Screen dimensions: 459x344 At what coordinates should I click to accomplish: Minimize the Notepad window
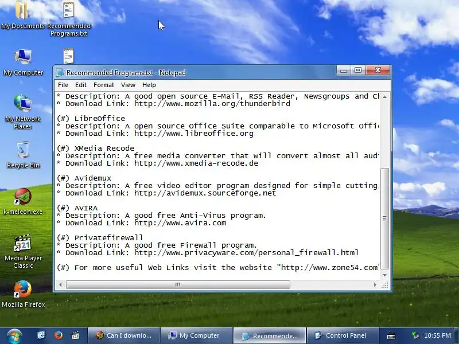click(344, 70)
